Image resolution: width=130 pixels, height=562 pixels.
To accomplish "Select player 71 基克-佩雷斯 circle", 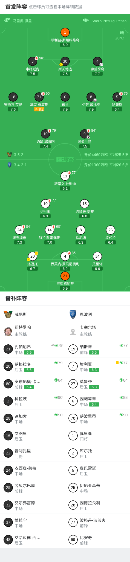I will (x=39, y=97).
